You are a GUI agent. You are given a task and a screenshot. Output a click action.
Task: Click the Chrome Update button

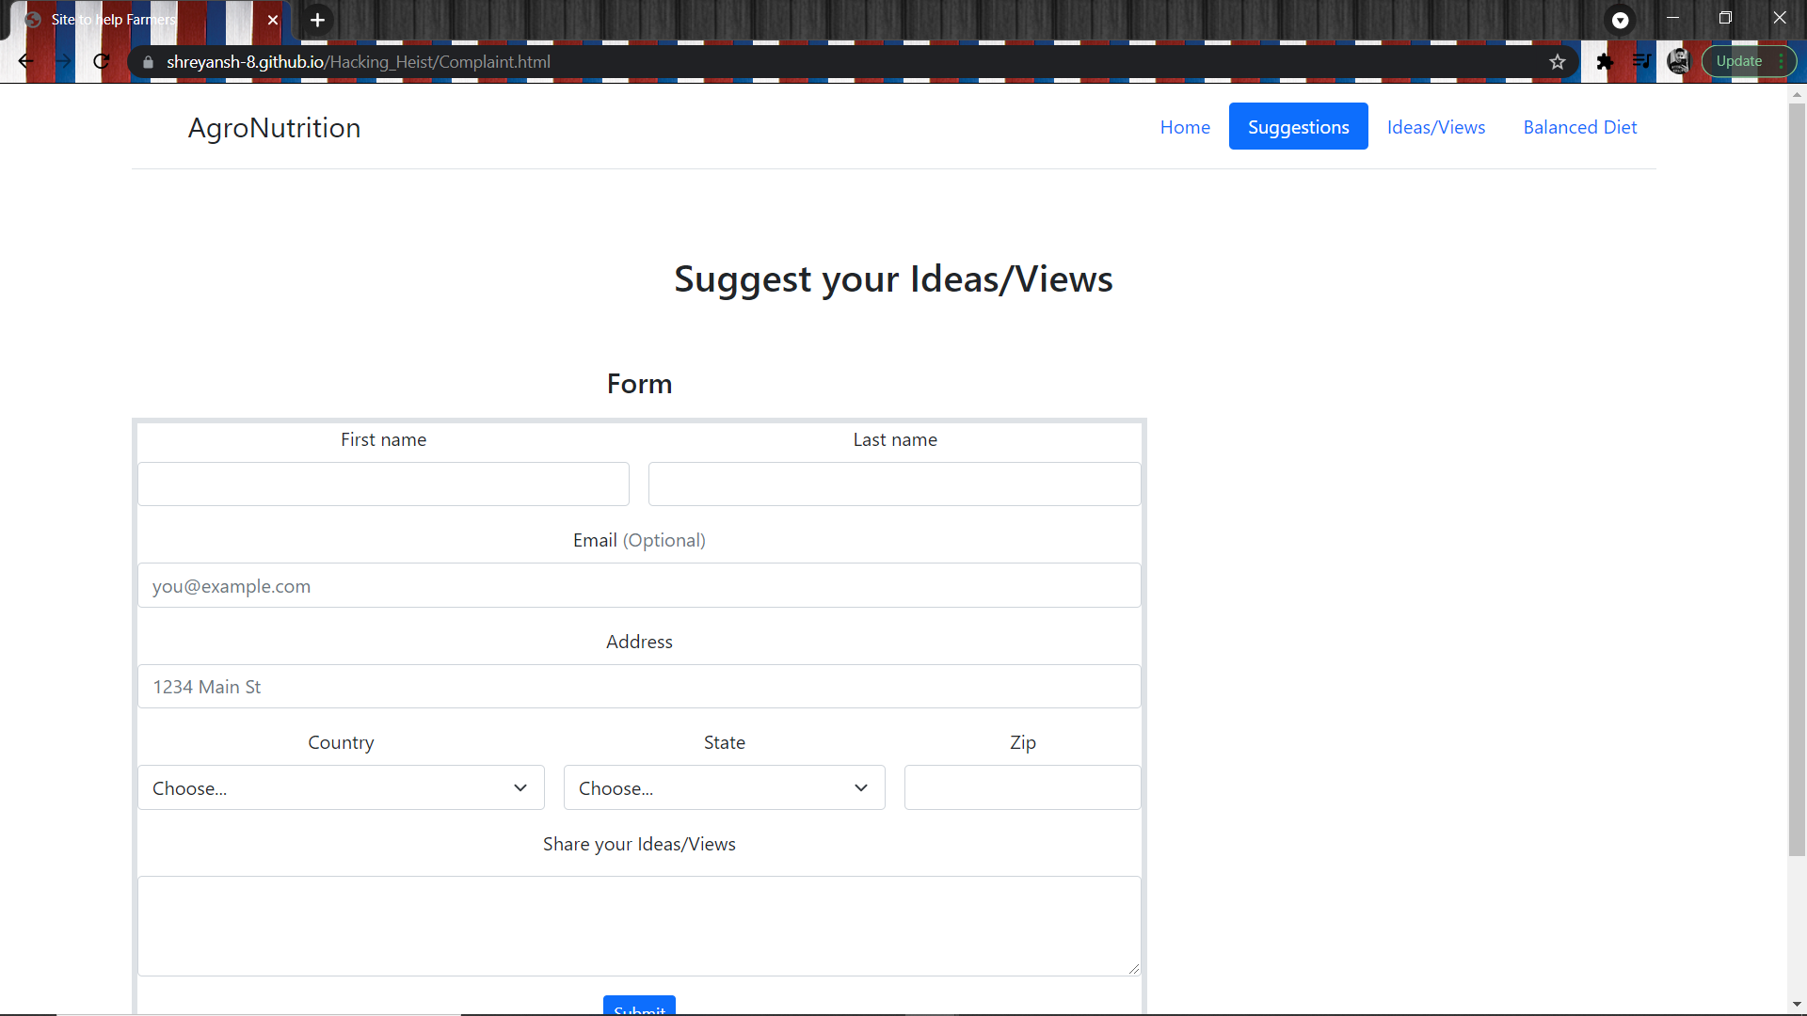coord(1738,61)
